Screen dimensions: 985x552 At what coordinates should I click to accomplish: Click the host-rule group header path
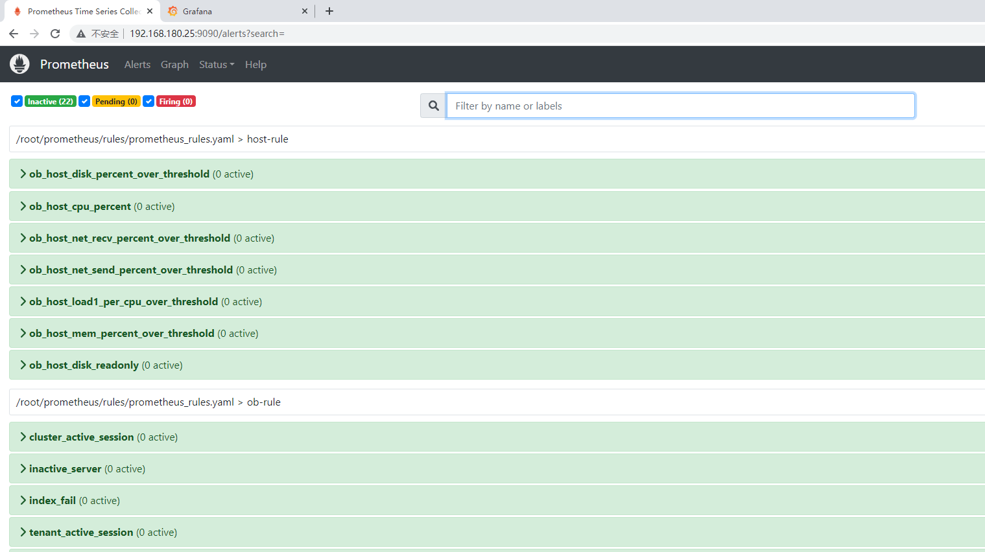(152, 139)
